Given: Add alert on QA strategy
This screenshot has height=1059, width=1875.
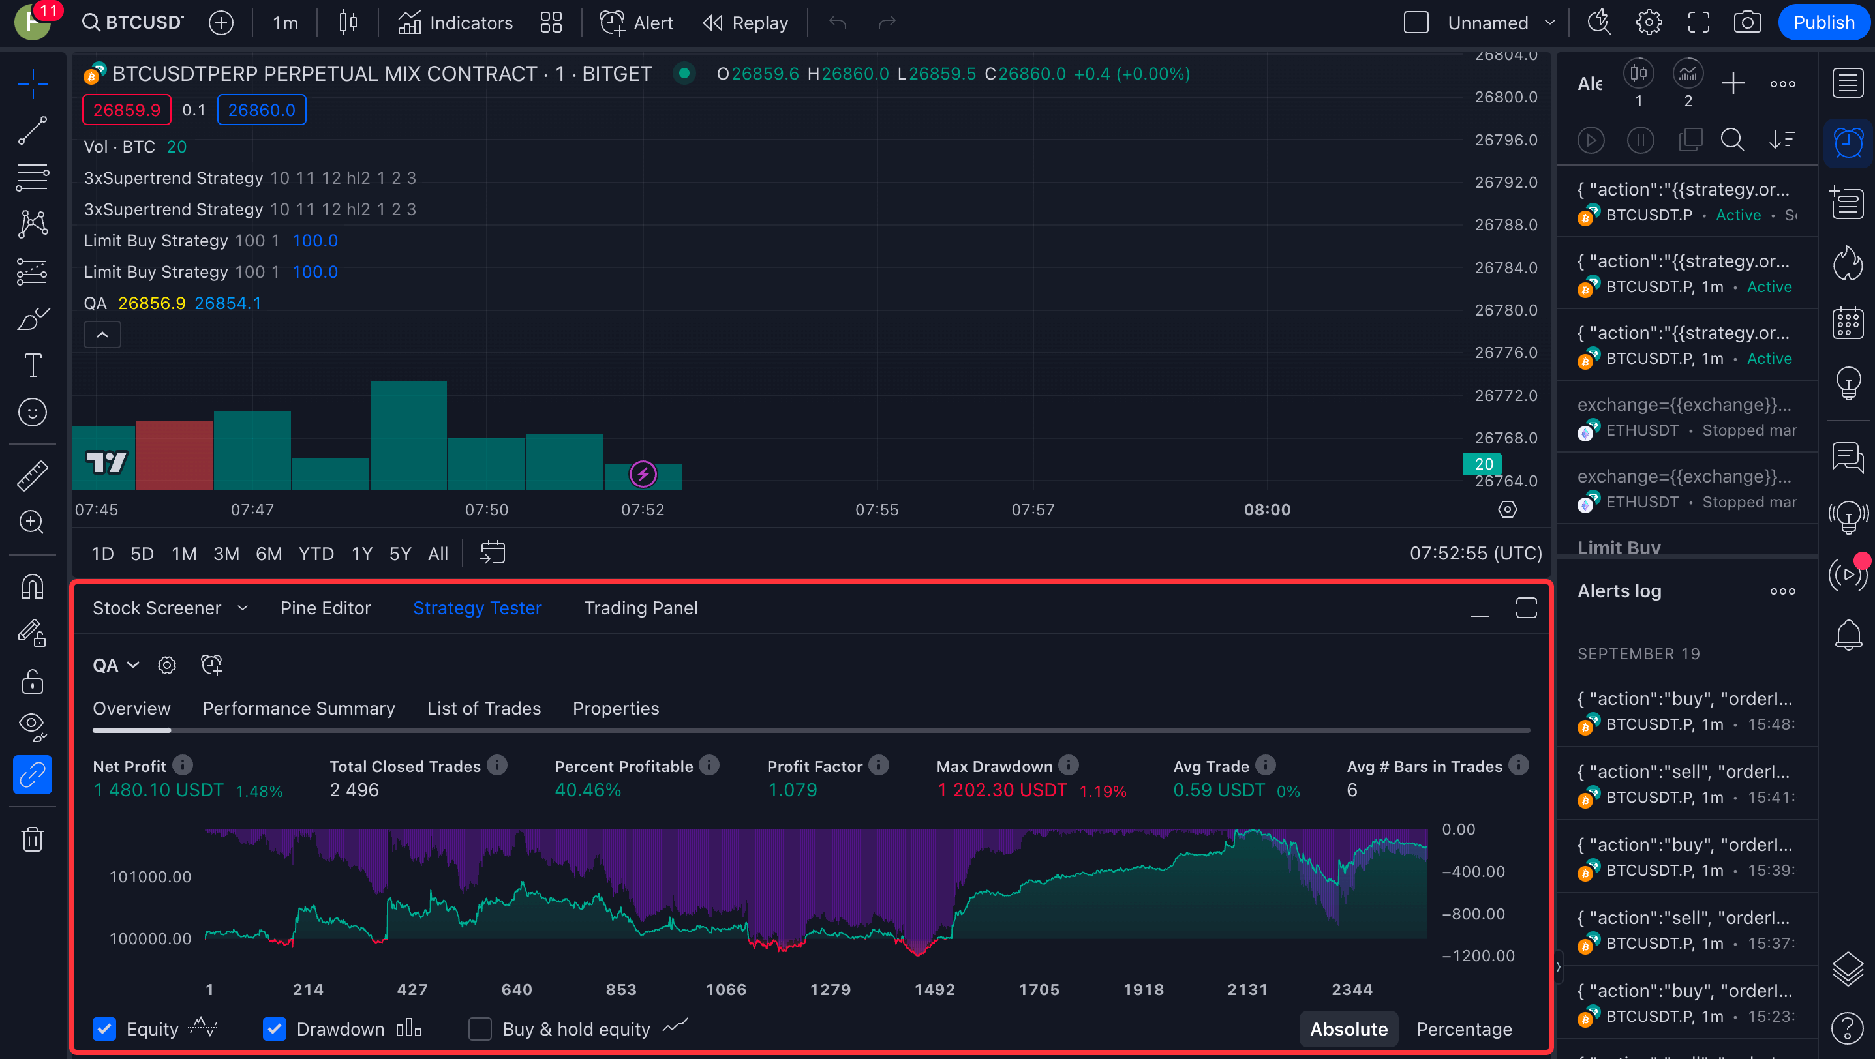Looking at the screenshot, I should click(x=211, y=664).
